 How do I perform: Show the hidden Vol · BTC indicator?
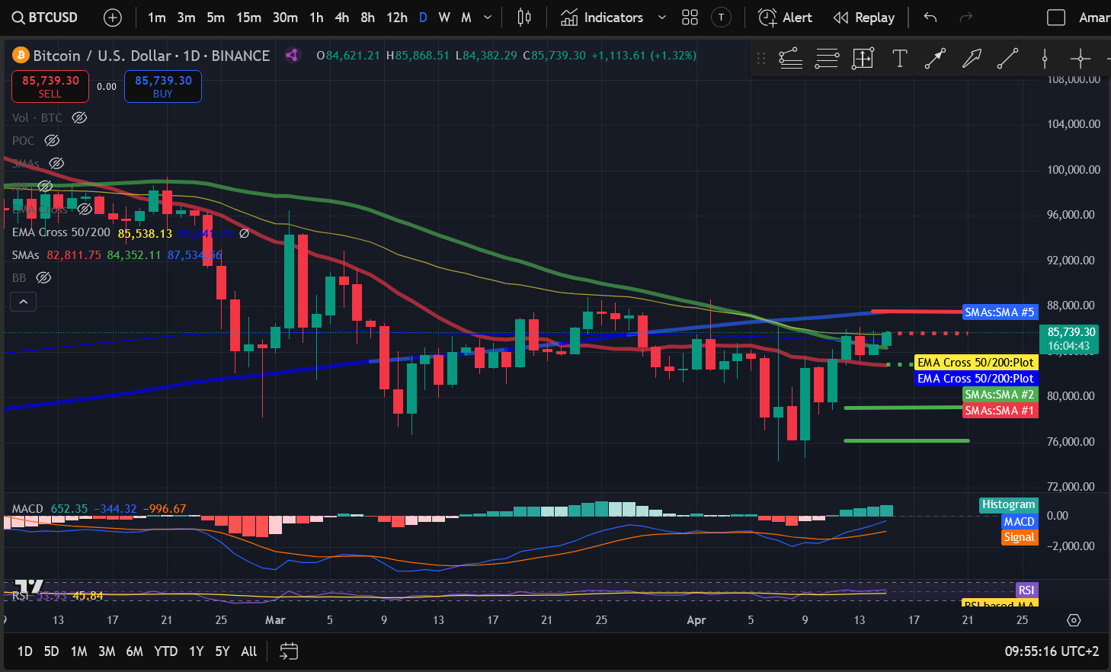pyautogui.click(x=79, y=117)
